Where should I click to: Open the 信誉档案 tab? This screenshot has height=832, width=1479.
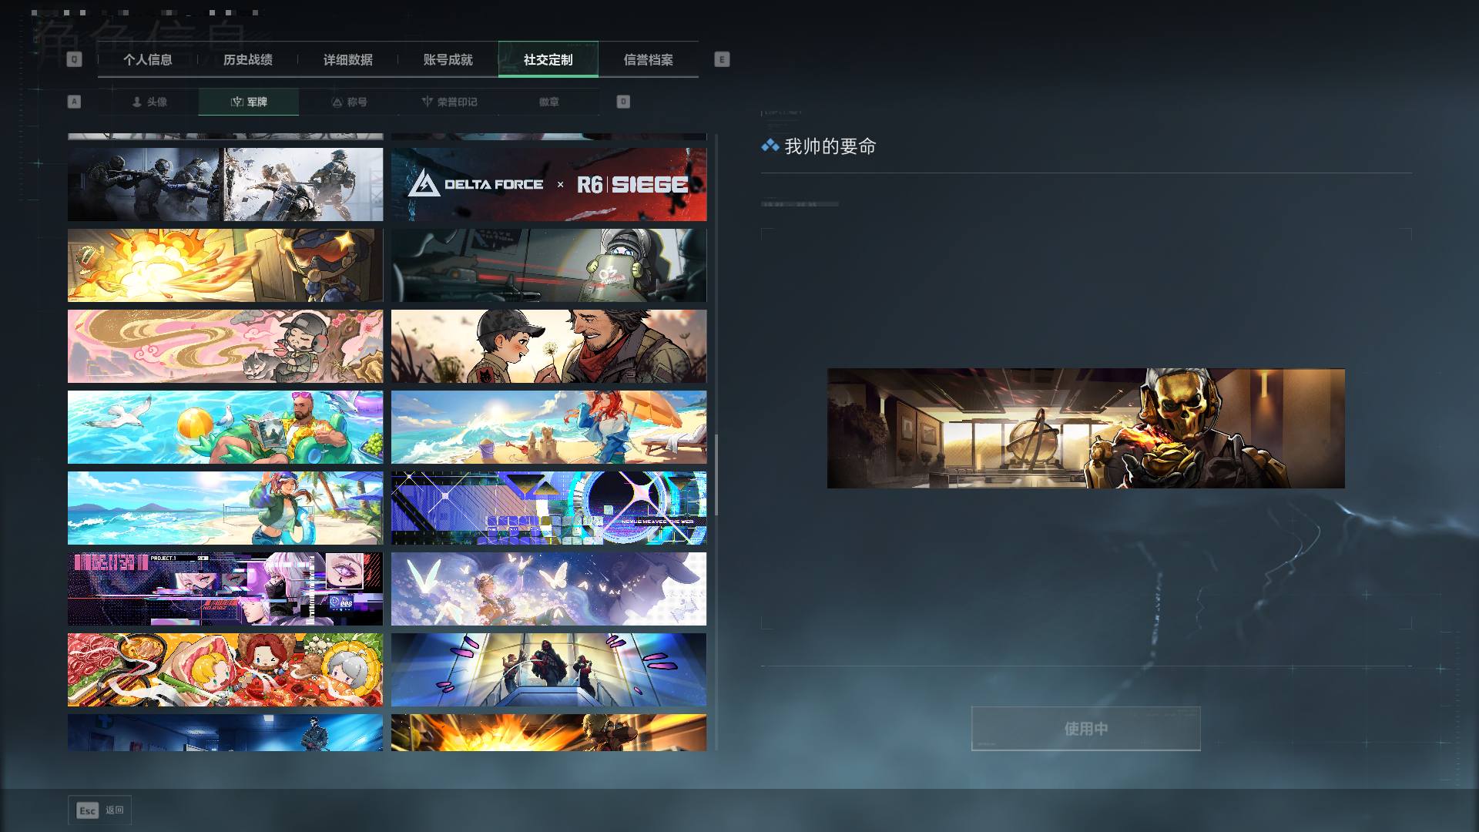pos(648,59)
